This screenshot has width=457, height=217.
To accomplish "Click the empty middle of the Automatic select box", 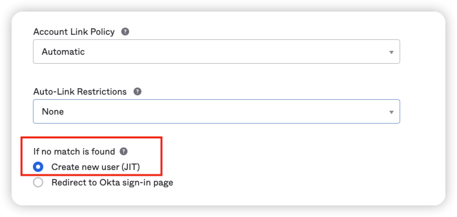I will [226, 52].
